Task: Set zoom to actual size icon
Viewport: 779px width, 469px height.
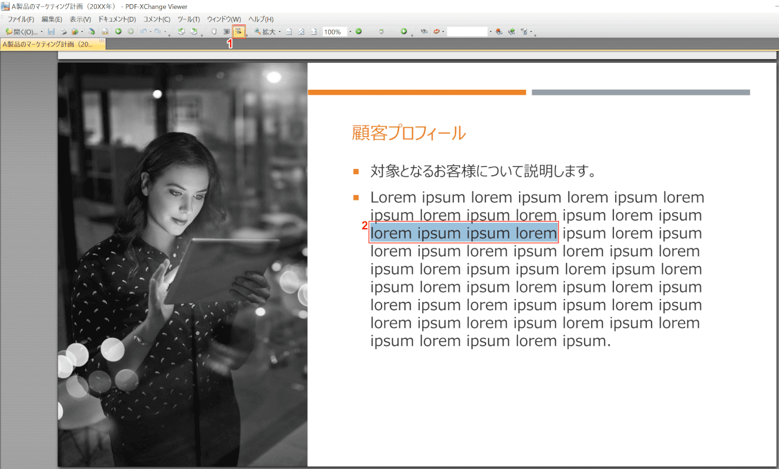Action: tap(289, 32)
